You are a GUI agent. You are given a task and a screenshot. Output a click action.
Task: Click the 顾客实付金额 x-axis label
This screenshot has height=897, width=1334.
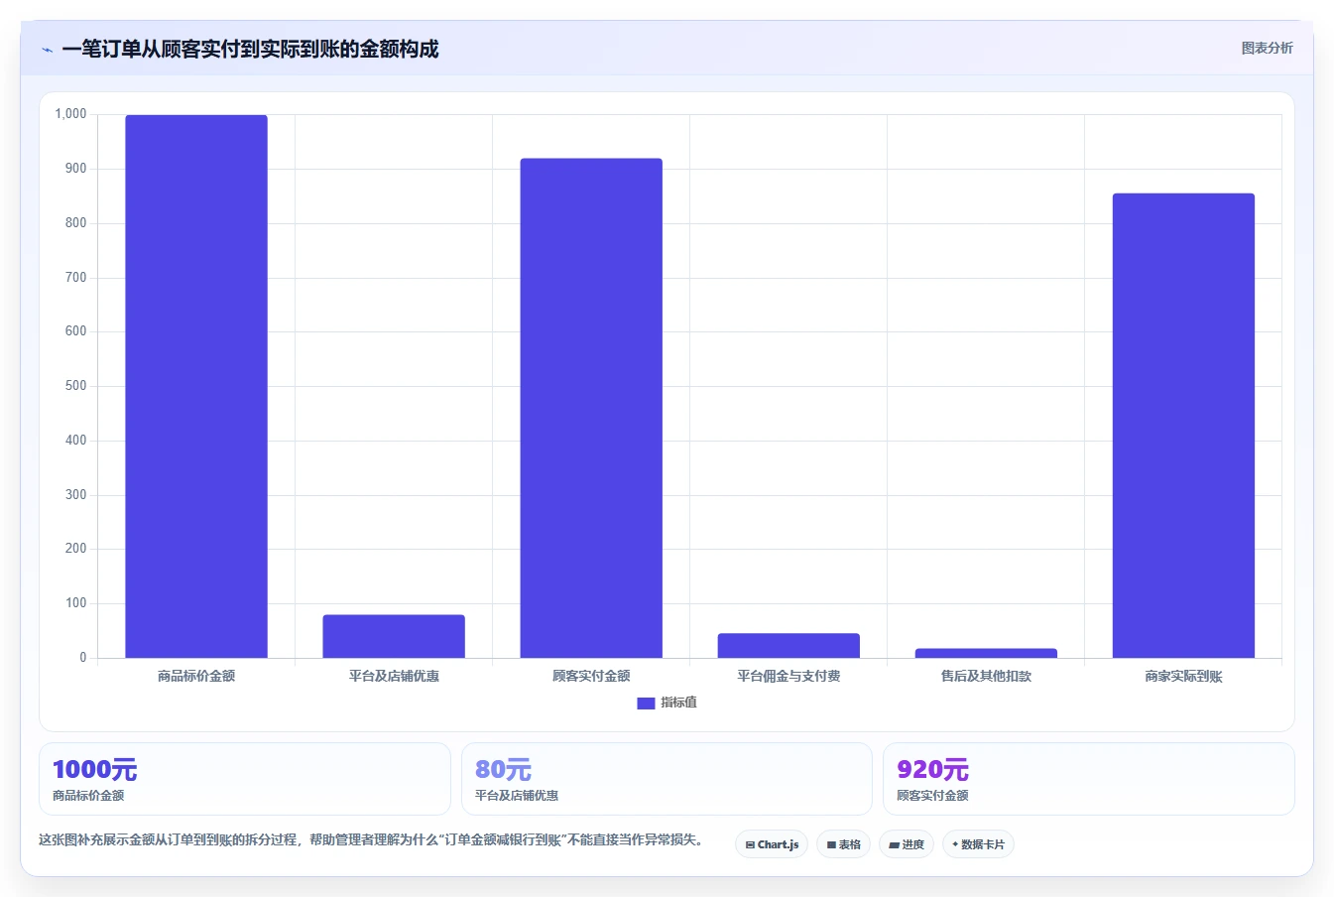(591, 676)
